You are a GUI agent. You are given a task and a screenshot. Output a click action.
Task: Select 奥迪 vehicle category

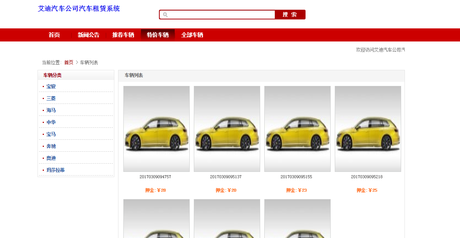click(x=51, y=158)
